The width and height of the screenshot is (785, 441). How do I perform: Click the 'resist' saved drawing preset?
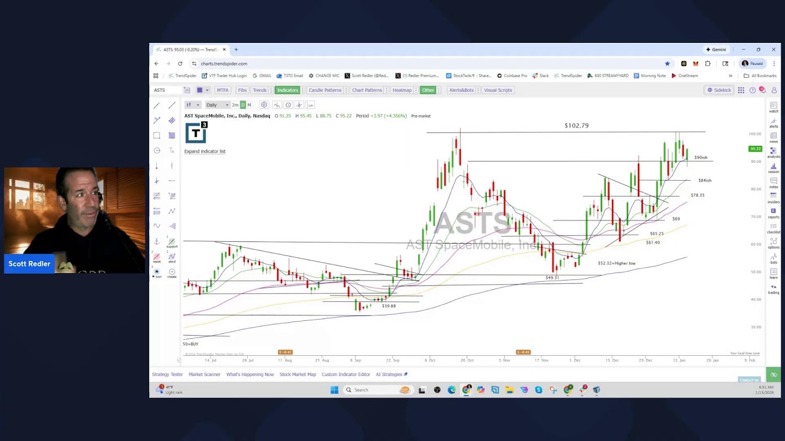point(157,258)
